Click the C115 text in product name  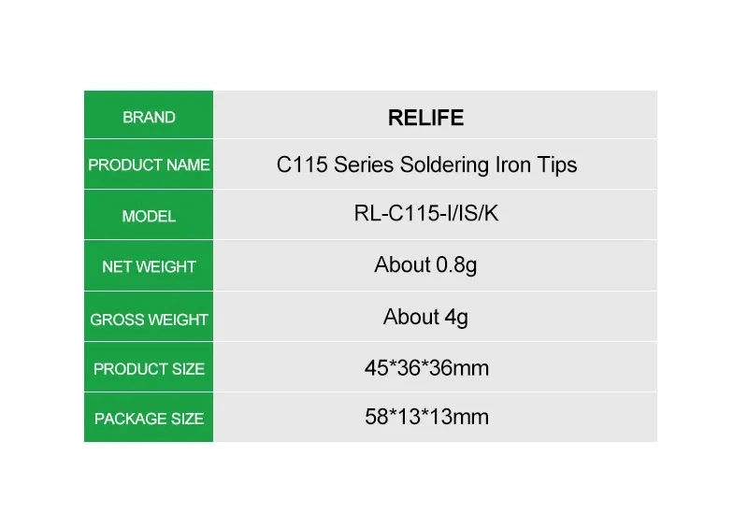302,165
